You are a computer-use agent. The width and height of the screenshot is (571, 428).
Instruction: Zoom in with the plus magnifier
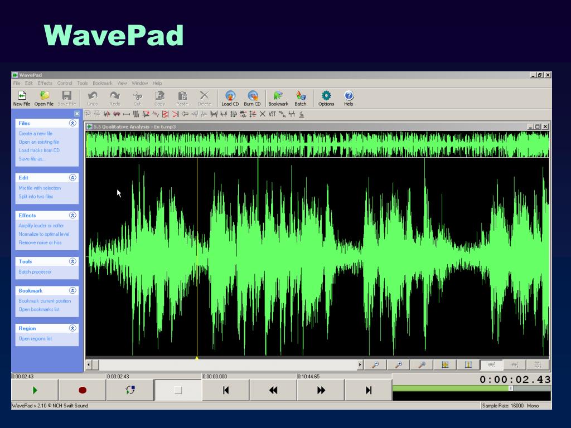tap(399, 364)
